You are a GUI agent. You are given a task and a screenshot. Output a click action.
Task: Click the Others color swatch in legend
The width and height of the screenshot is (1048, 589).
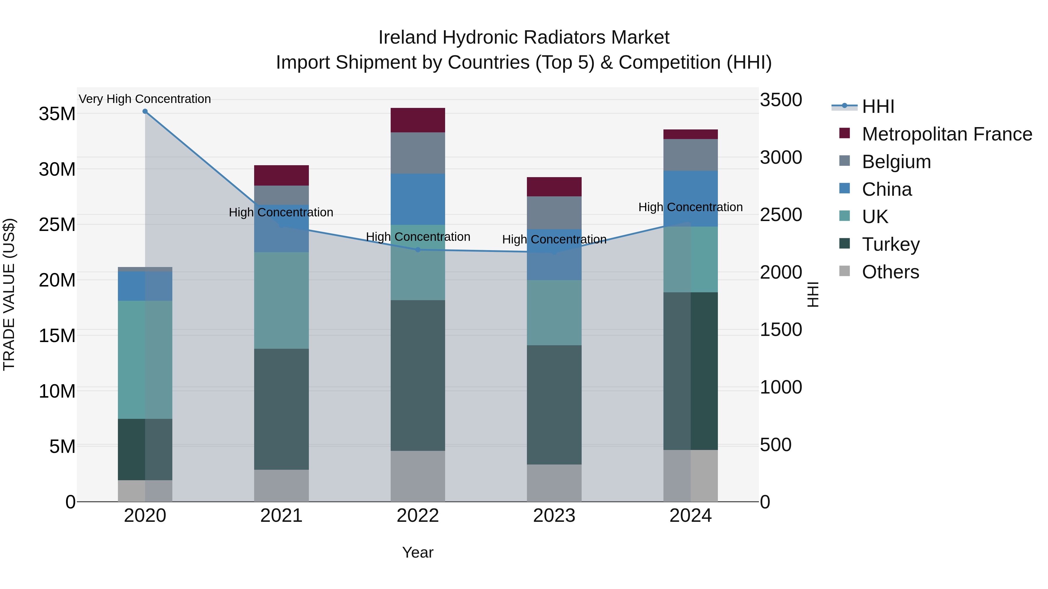click(x=845, y=271)
